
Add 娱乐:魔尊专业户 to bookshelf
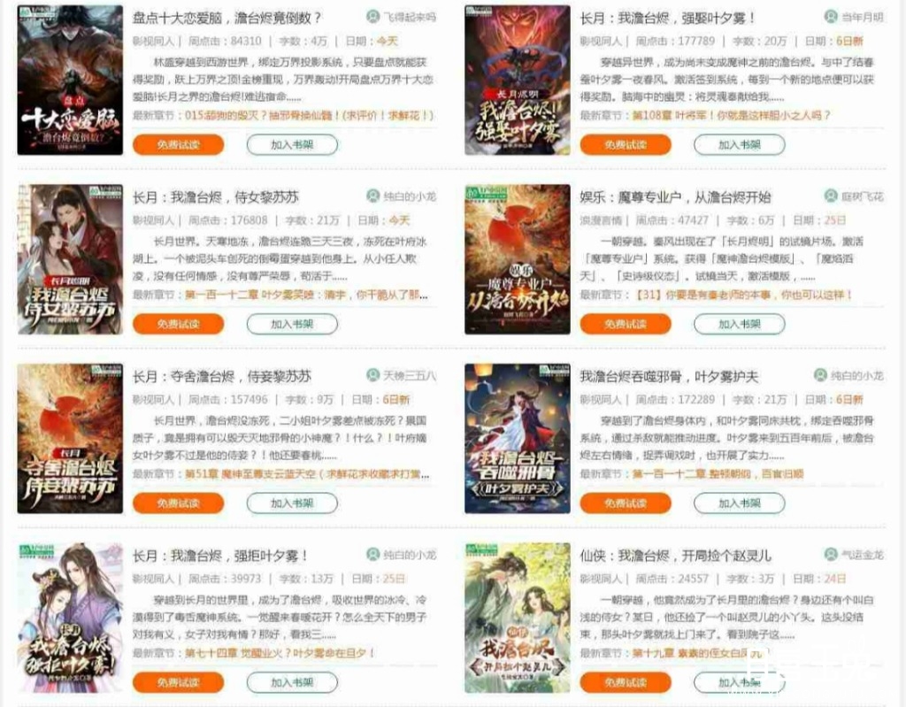(740, 324)
